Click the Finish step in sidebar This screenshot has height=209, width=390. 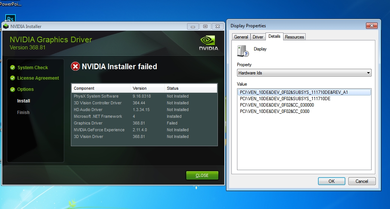23,112
